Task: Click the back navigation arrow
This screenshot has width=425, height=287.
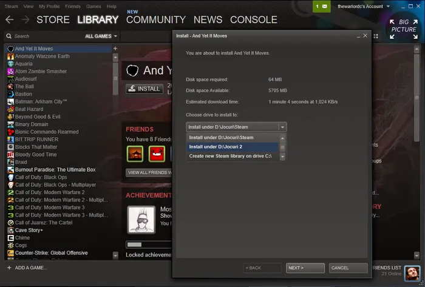Action: click(x=10, y=19)
